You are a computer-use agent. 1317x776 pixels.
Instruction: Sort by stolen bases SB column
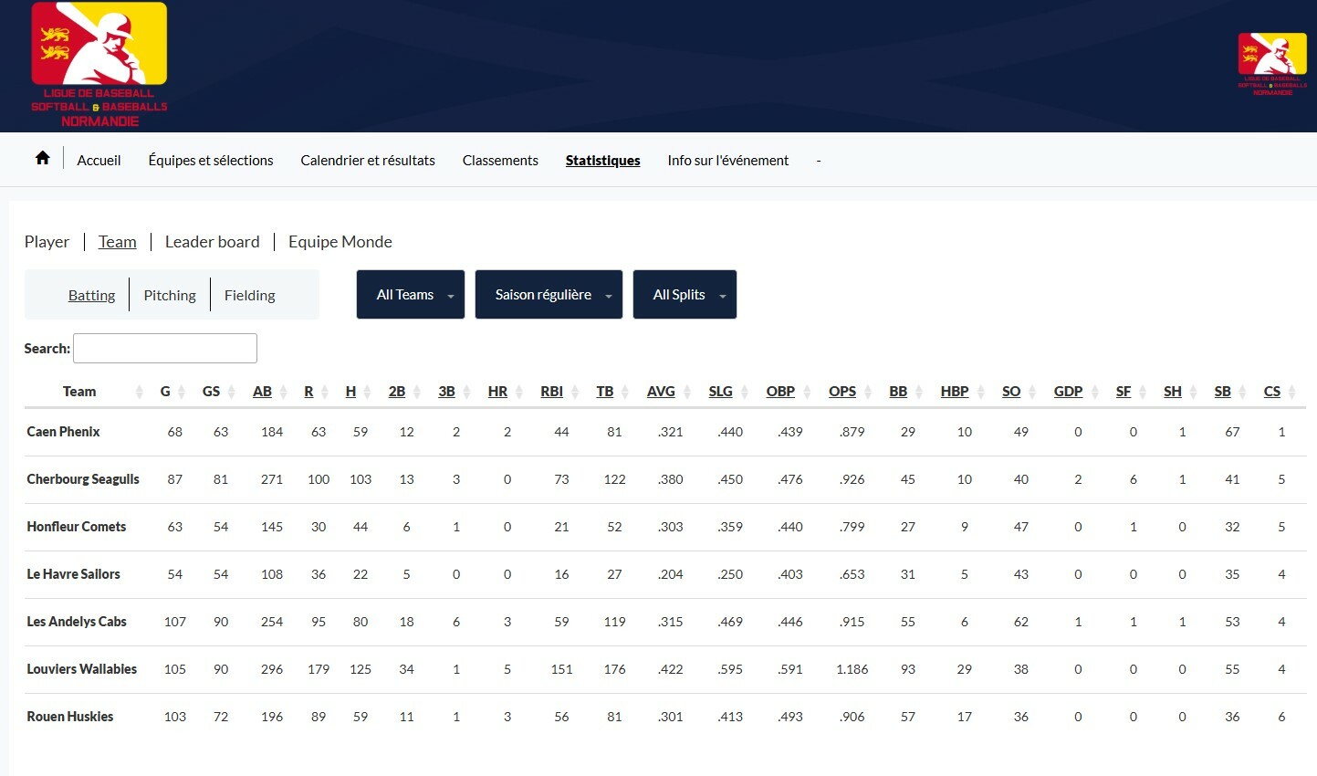1222,392
